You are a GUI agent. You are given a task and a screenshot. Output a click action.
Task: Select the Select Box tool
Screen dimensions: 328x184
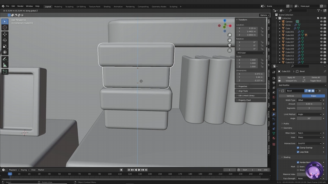[x=5, y=21]
